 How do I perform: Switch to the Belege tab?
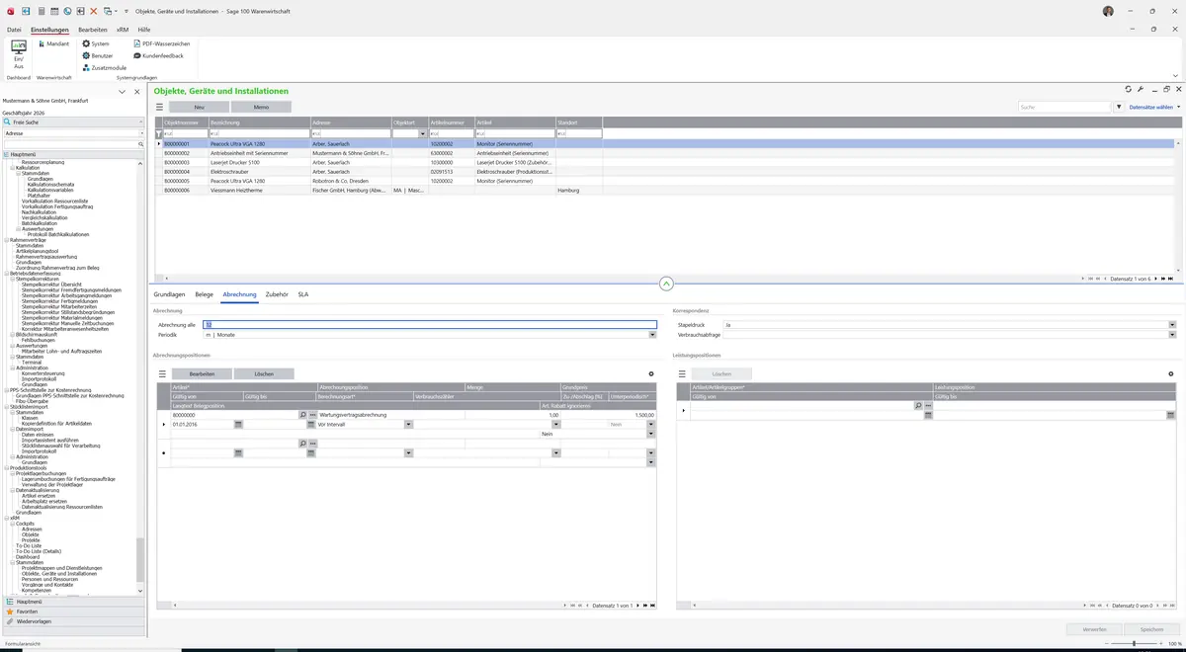(x=204, y=294)
